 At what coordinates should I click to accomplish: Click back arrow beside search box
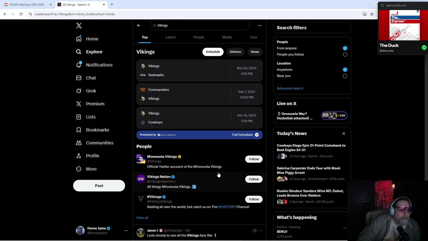tap(139, 25)
